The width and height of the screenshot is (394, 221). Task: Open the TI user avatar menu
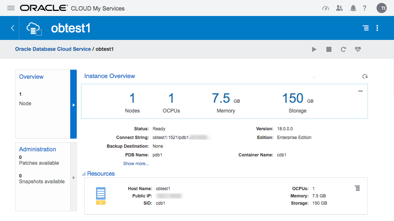381,8
